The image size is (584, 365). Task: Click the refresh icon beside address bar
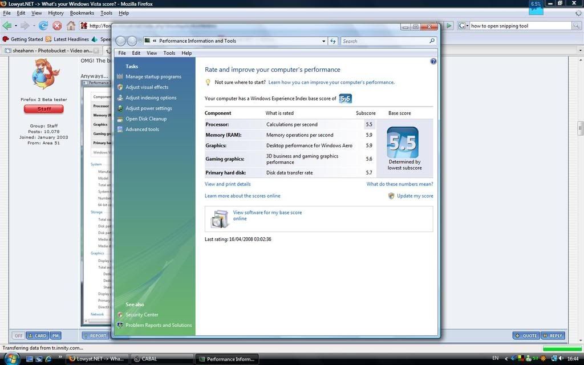point(334,41)
